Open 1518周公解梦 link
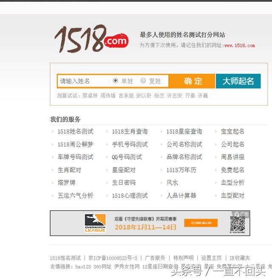The width and height of the screenshot is (272, 280). (x=75, y=144)
